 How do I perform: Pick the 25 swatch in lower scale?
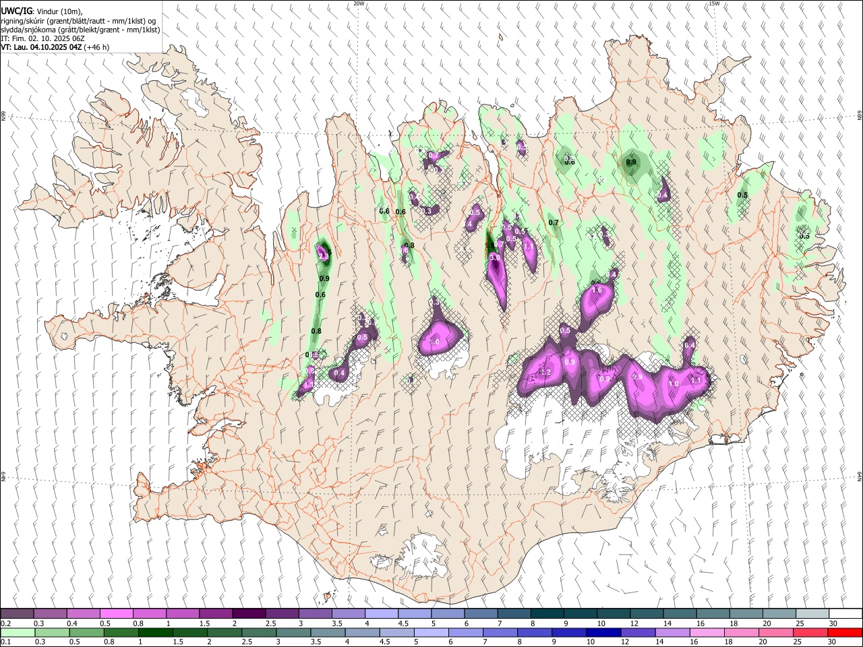pyautogui.click(x=810, y=633)
